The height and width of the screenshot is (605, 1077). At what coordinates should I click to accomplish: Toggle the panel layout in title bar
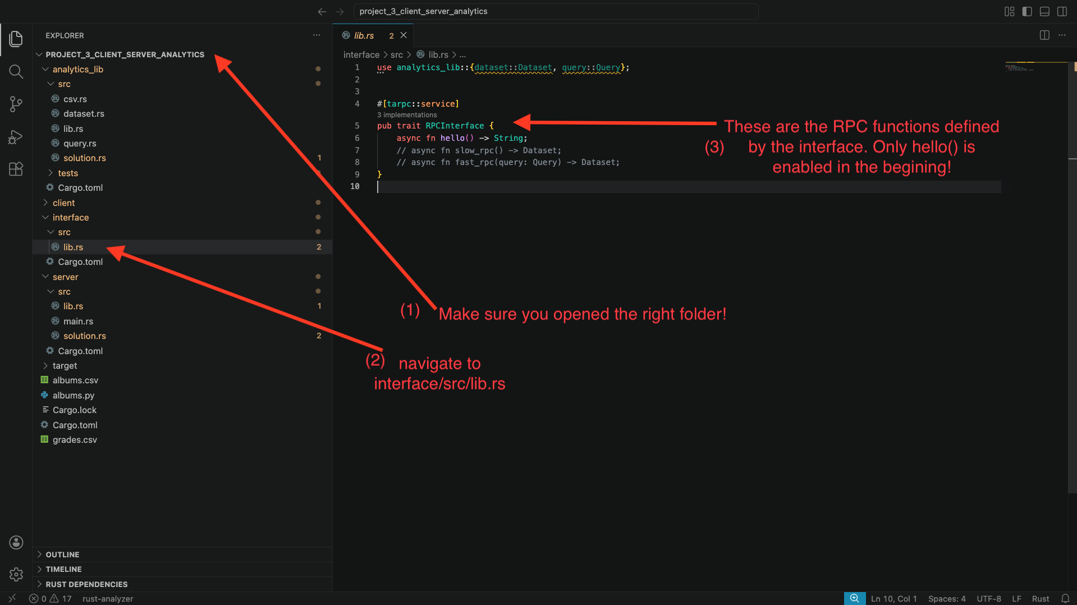pyautogui.click(x=1044, y=11)
